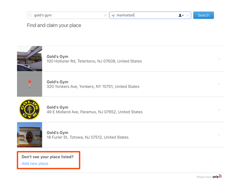Click the Add new place link
The height and width of the screenshot is (187, 248).
(35, 164)
